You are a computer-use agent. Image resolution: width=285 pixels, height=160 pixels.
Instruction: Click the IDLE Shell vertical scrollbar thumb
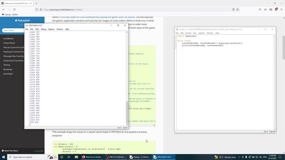pos(127,112)
